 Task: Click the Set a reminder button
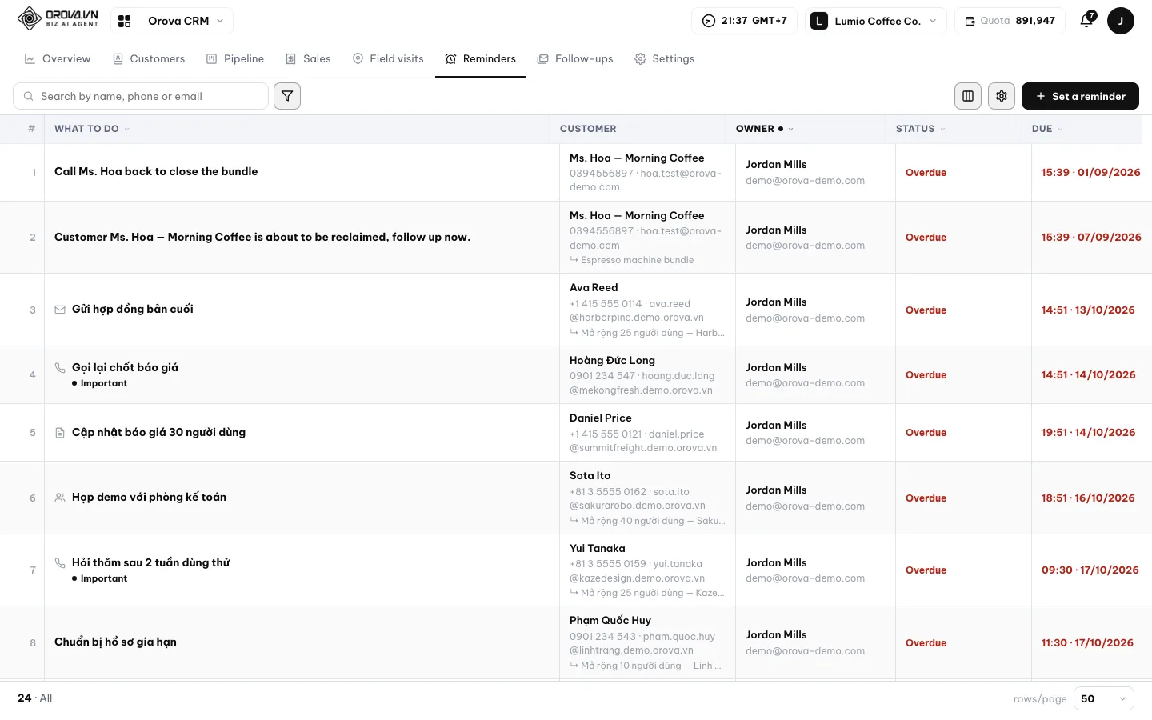click(1080, 96)
